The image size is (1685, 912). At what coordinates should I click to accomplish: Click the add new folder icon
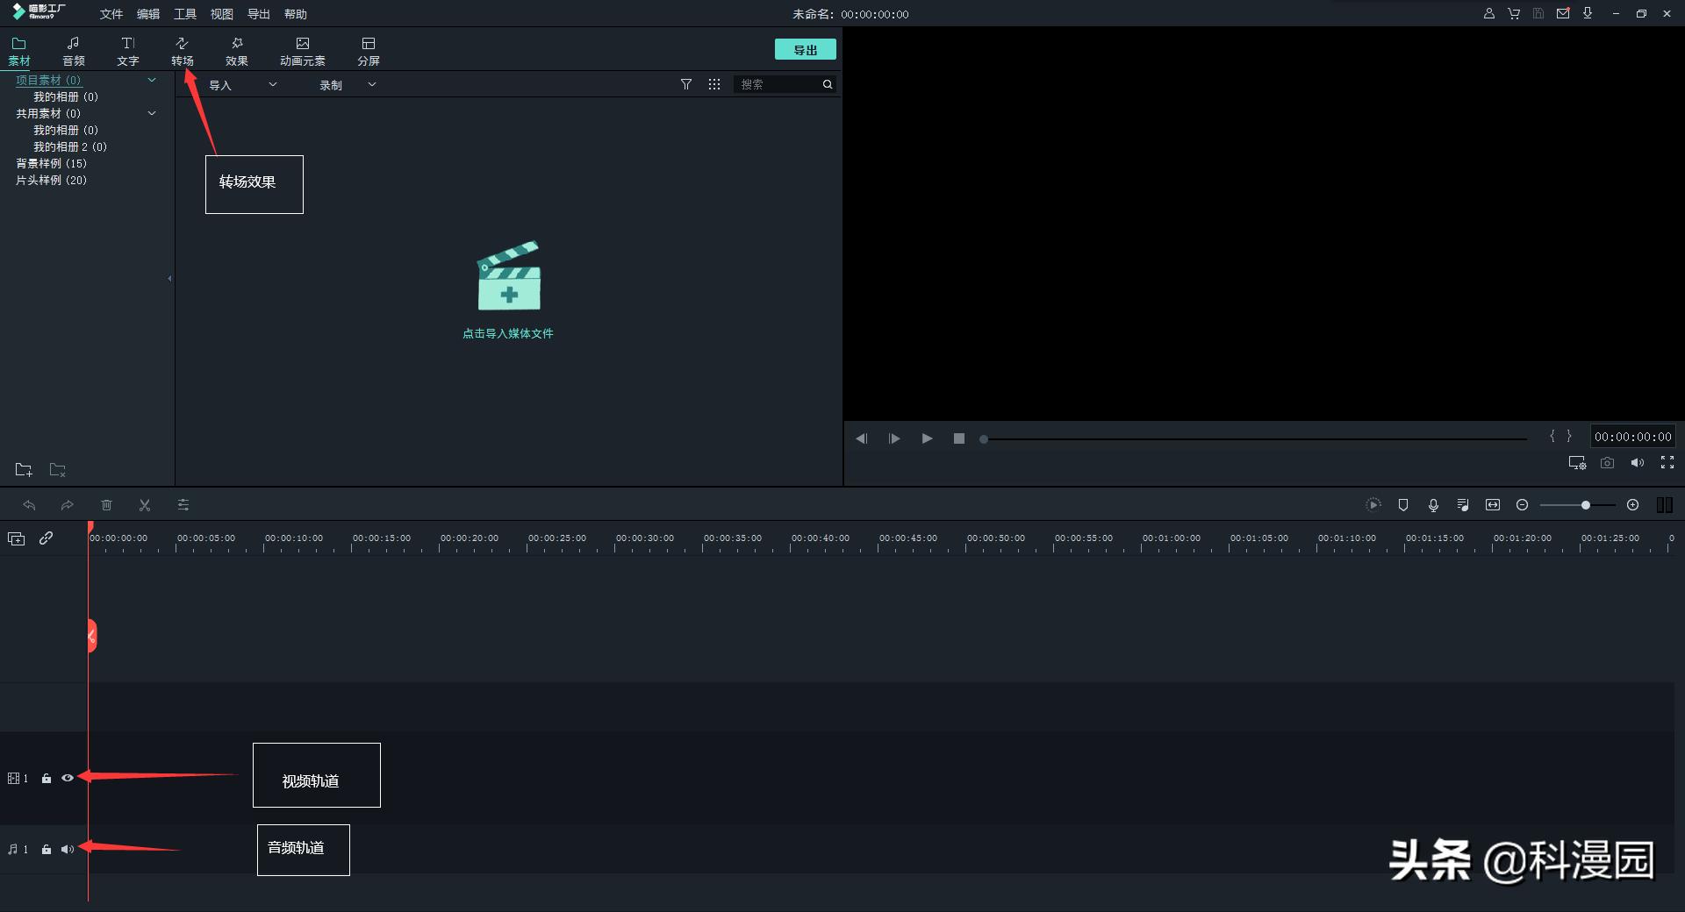tap(24, 470)
